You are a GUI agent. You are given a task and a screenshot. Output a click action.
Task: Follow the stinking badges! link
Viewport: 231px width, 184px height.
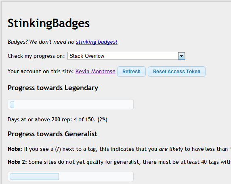pos(97,42)
